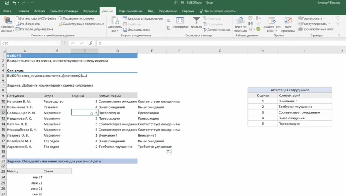Sort descending Я to A
The image size is (346, 196).
click(169, 28)
